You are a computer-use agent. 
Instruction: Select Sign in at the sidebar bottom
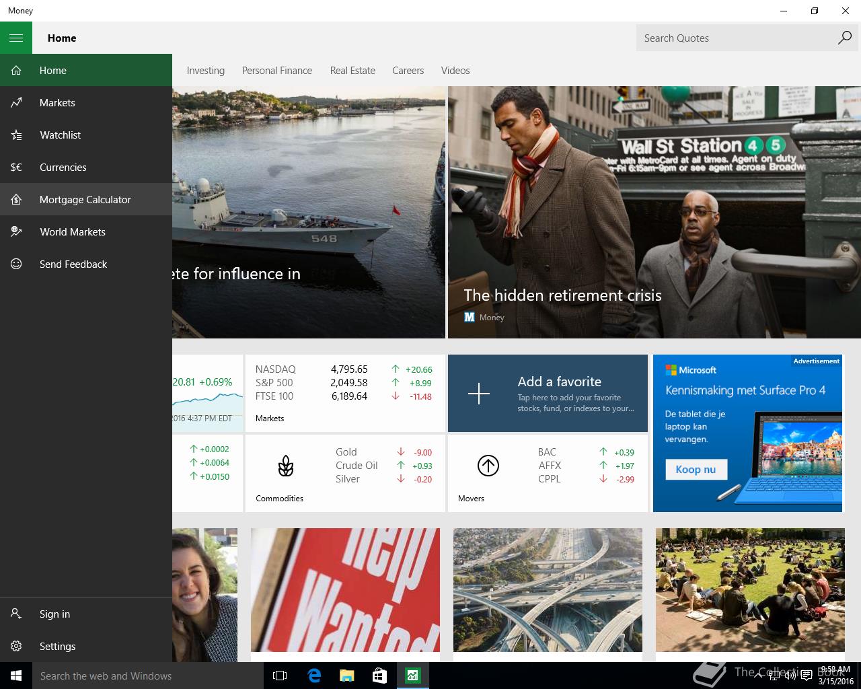point(86,614)
